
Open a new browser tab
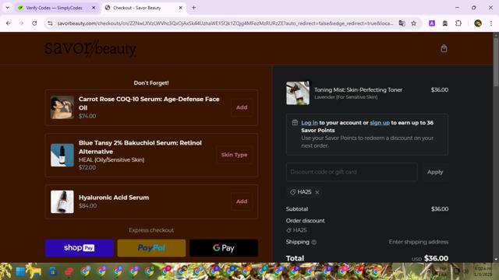click(x=193, y=8)
